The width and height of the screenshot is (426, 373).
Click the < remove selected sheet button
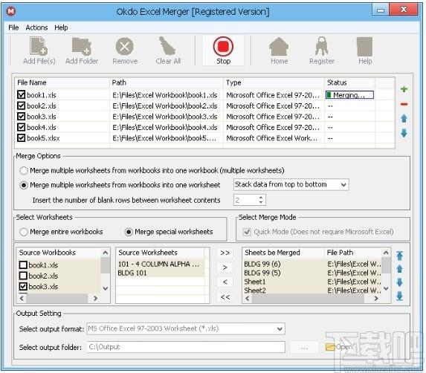click(225, 282)
